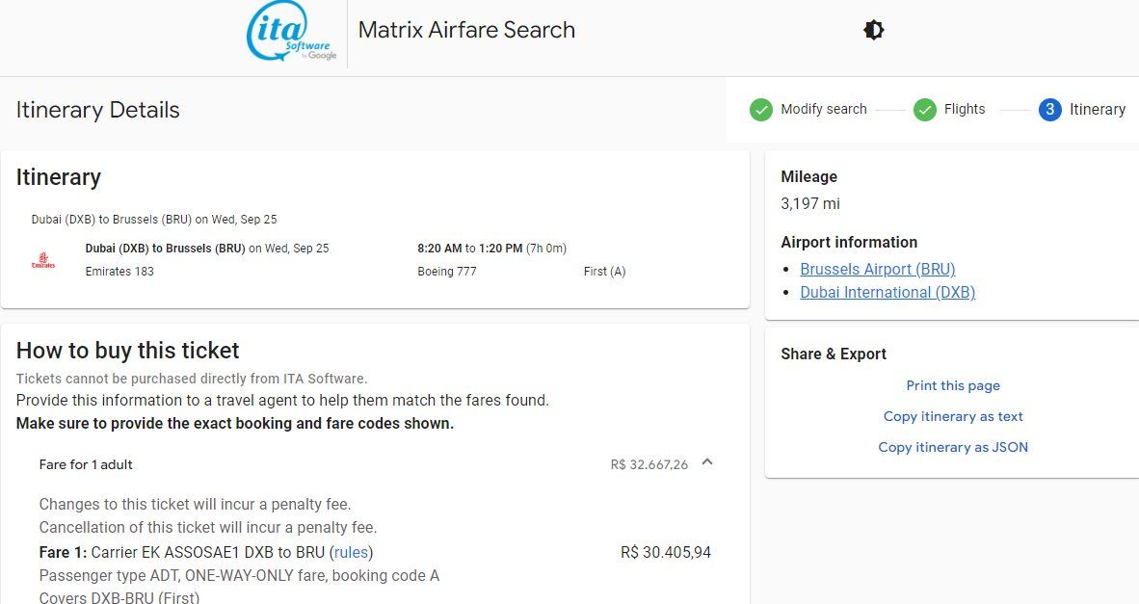Click the 'Tickets cannot be purchased directly' note
1139x604 pixels.
click(x=192, y=379)
